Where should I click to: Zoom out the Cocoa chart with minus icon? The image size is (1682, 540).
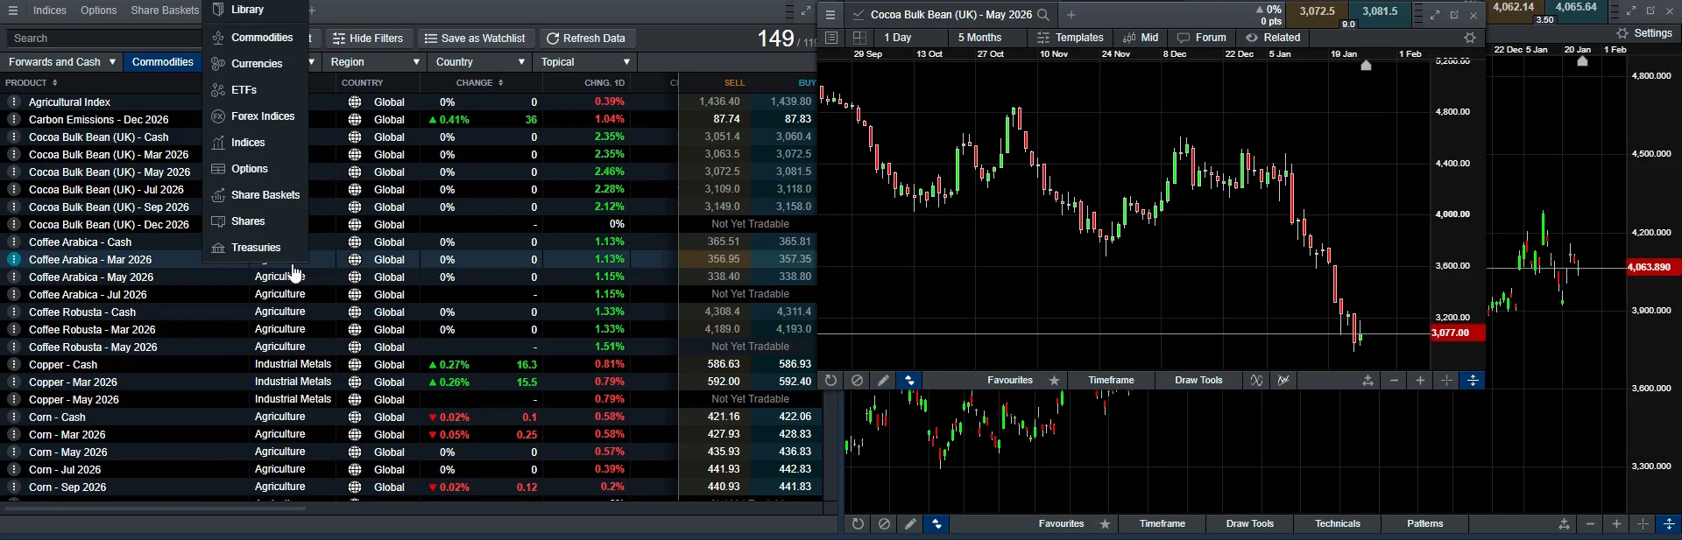(1395, 381)
